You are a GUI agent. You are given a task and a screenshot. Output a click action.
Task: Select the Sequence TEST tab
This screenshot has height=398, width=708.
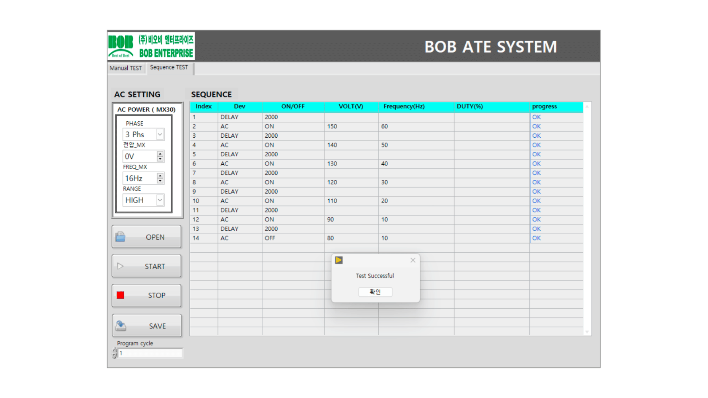tap(169, 67)
